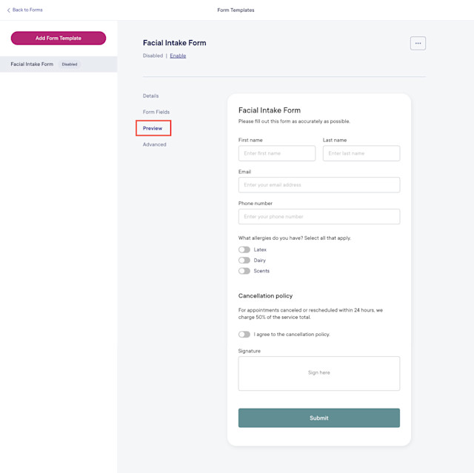Image resolution: width=474 pixels, height=473 pixels.
Task: Click the first name input field
Action: pyautogui.click(x=276, y=153)
